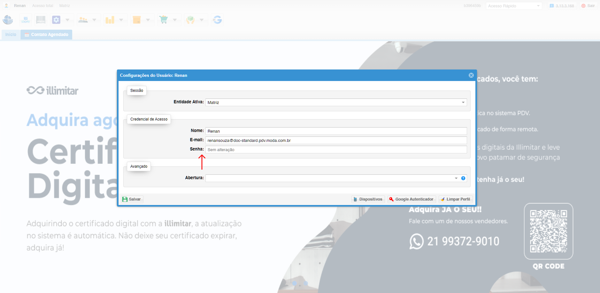Screen dimensions: 600x293
Task: Expand the Abertura dropdown arrow
Action: [456, 178]
